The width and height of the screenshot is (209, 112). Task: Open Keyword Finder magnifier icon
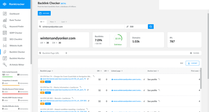5,27
